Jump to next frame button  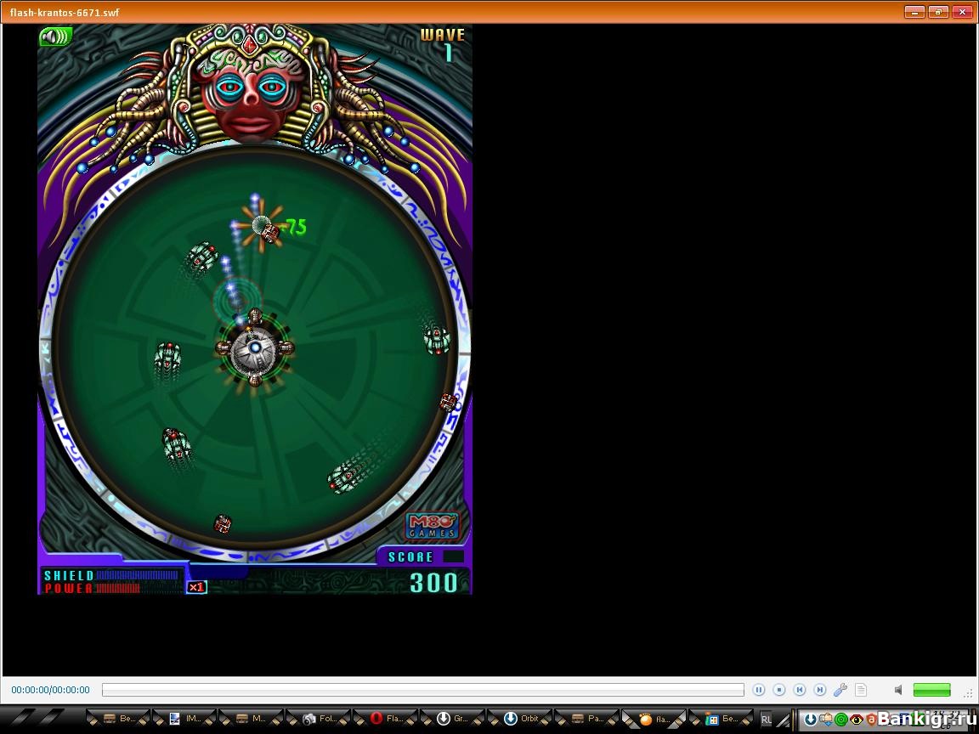click(820, 690)
